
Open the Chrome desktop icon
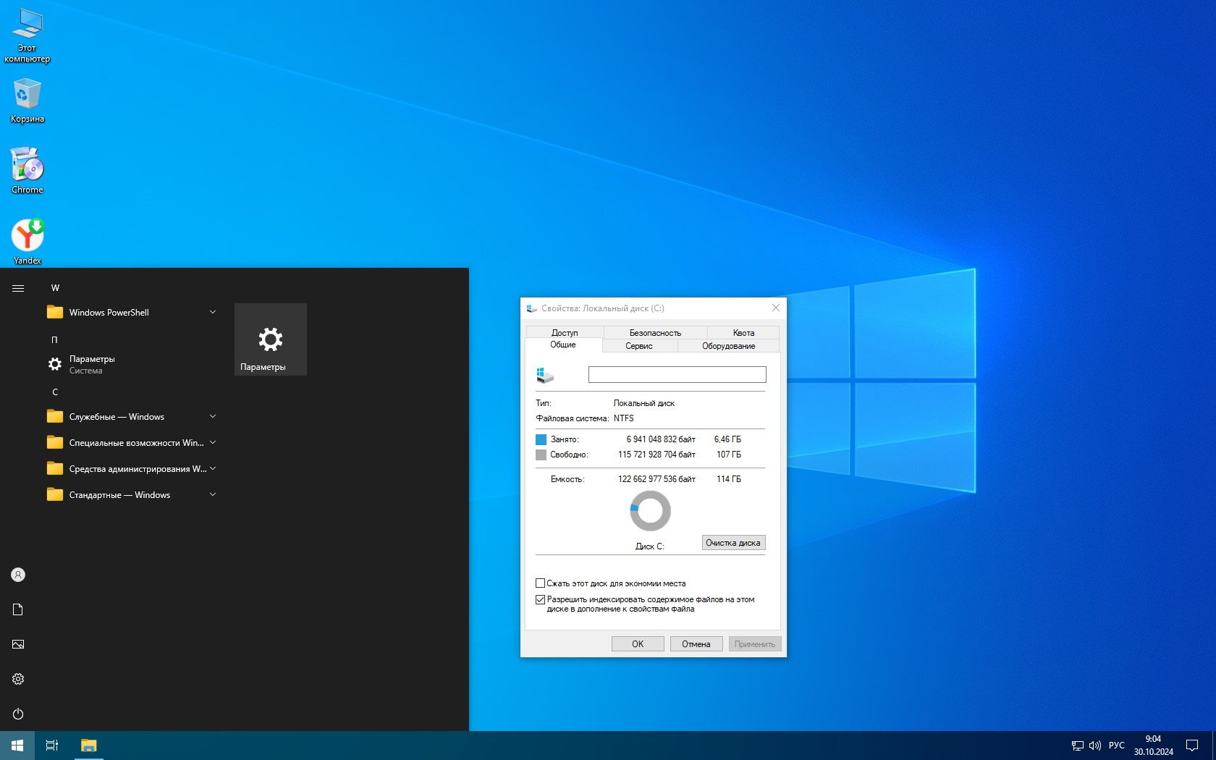(x=27, y=166)
